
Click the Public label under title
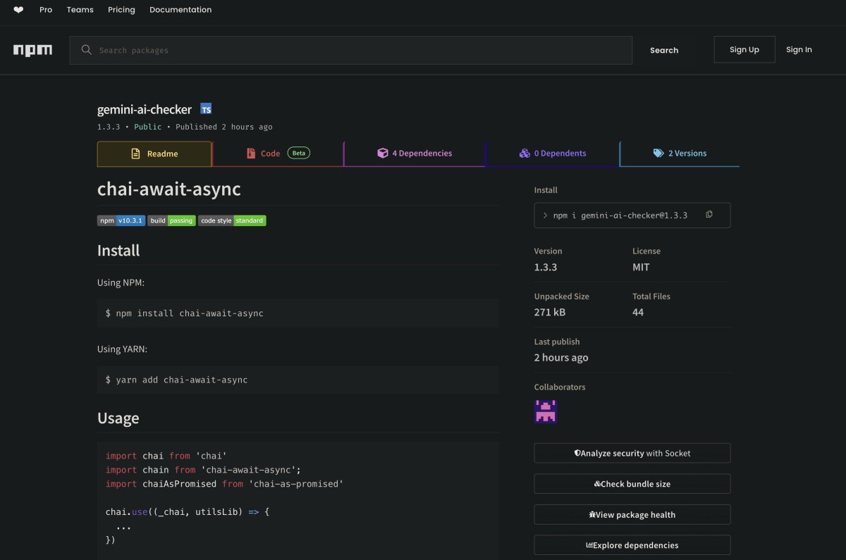coord(148,127)
